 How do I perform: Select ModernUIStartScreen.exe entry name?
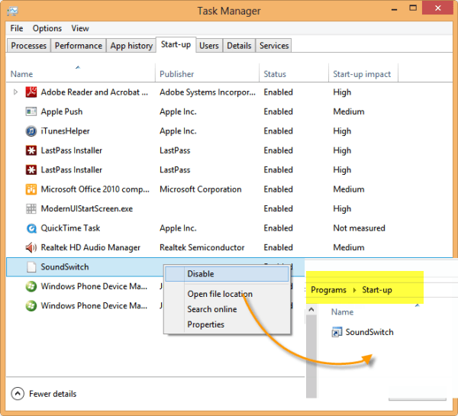[x=87, y=208]
